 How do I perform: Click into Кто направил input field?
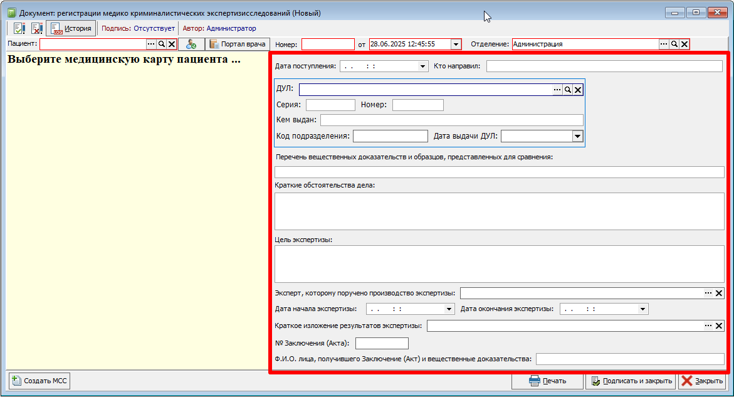tap(604, 66)
